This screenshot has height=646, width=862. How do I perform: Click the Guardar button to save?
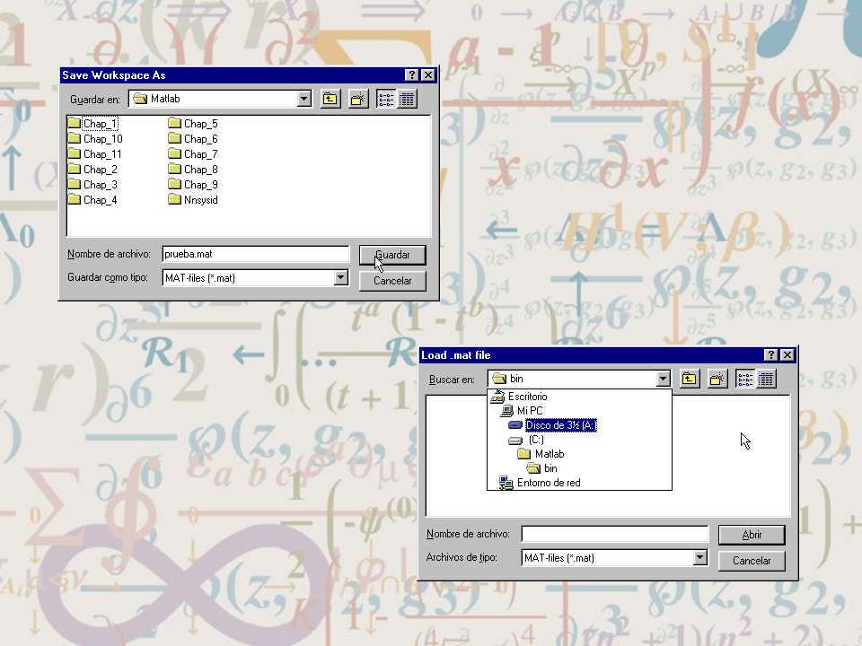click(x=392, y=255)
